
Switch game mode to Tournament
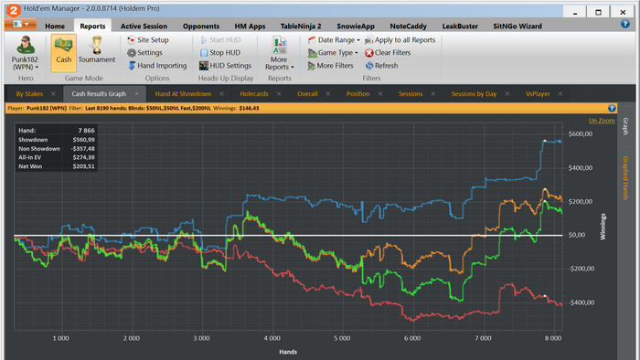97,50
